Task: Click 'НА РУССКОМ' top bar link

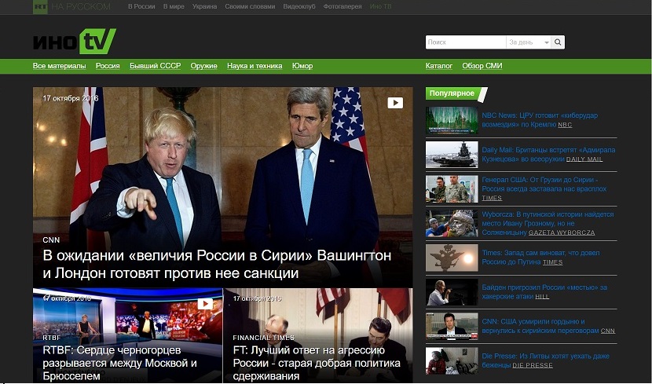Action: (x=81, y=6)
